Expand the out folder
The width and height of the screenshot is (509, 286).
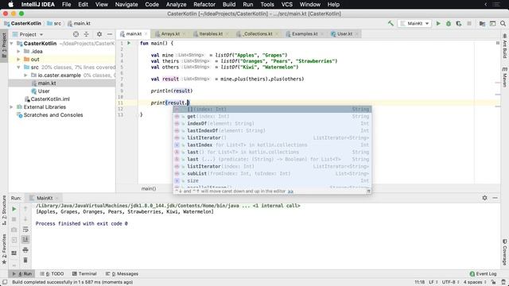19,60
